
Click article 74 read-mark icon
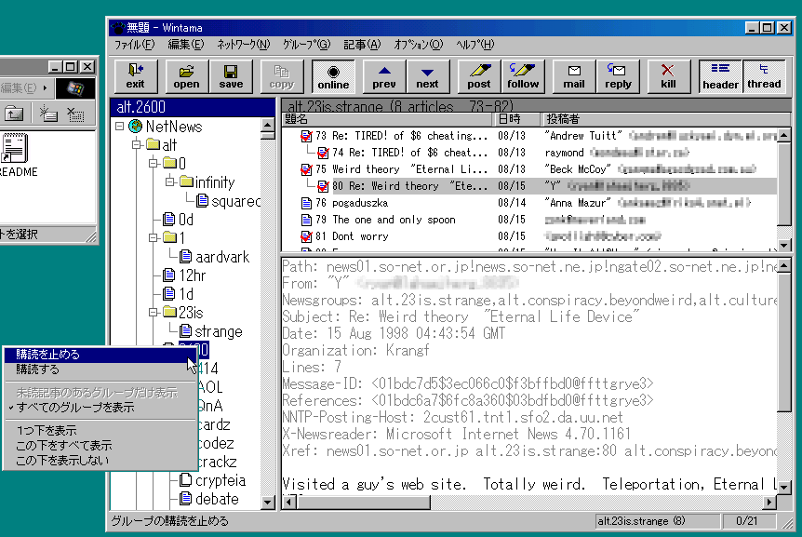[x=323, y=153]
